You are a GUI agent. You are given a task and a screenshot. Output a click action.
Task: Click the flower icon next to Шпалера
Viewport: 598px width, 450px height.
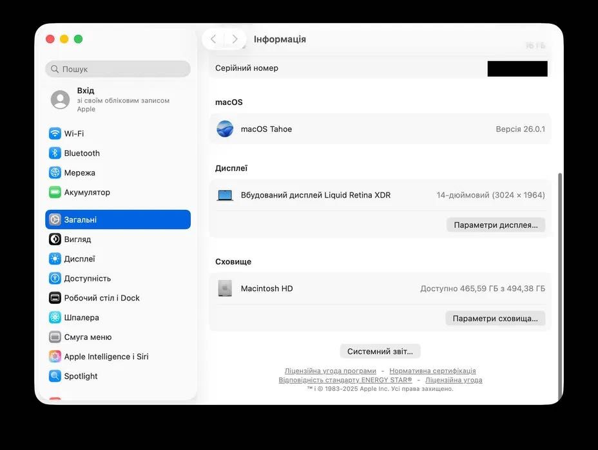tap(55, 317)
